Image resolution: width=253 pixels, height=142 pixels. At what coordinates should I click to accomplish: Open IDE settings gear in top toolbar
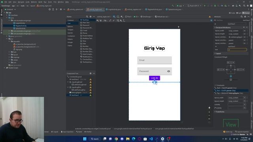248,6
